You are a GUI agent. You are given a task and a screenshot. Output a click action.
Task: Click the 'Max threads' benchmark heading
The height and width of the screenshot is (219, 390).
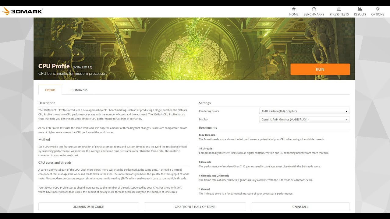pos(207,135)
